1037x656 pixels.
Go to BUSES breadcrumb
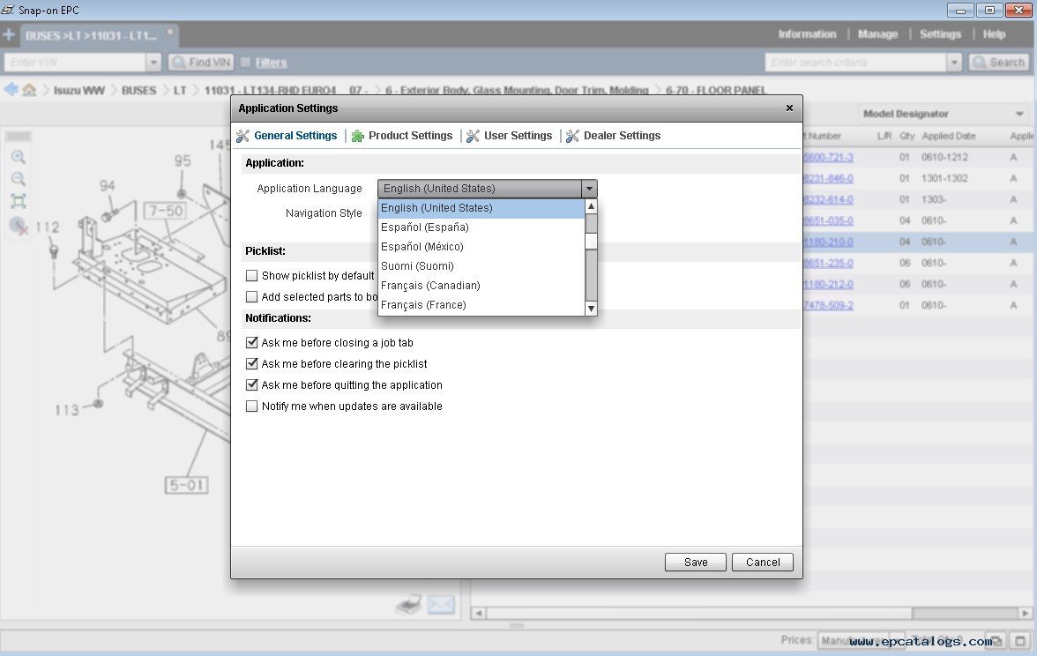139,90
